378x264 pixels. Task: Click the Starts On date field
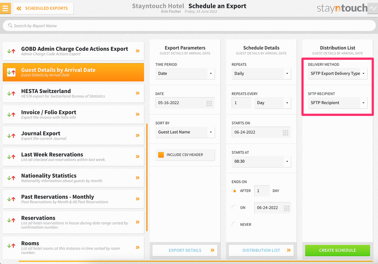click(x=261, y=132)
